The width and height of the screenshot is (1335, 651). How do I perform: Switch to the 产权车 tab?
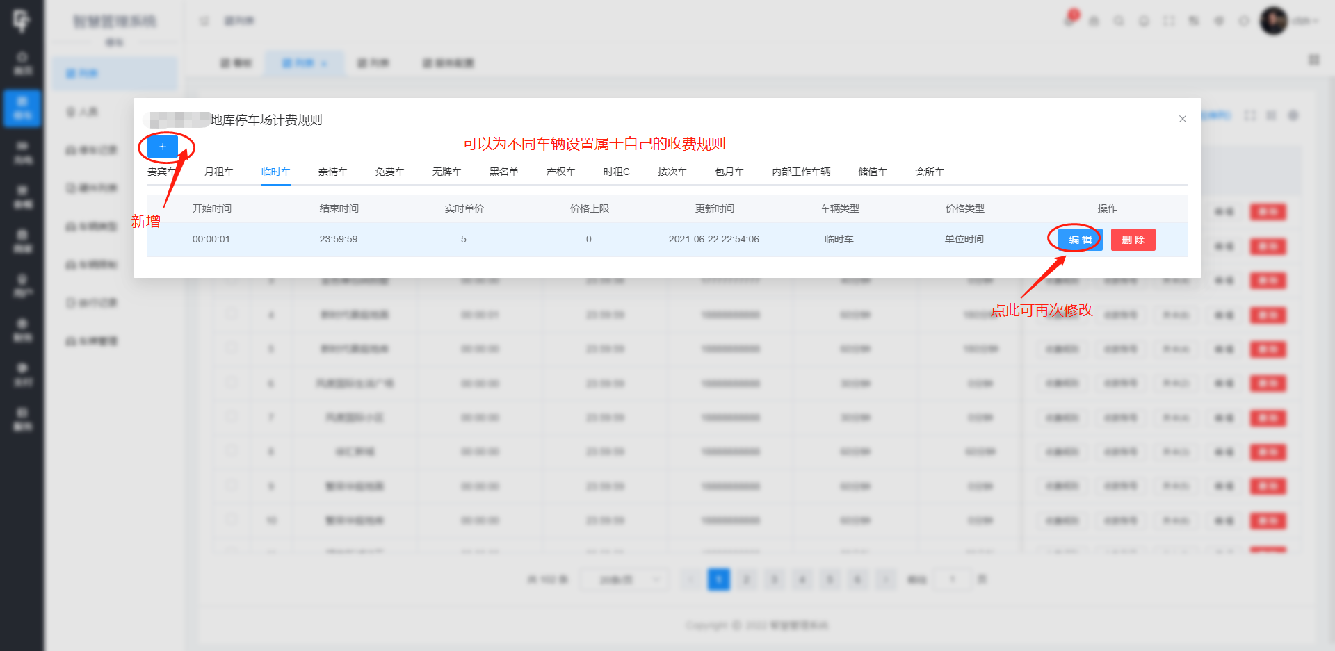pos(560,172)
